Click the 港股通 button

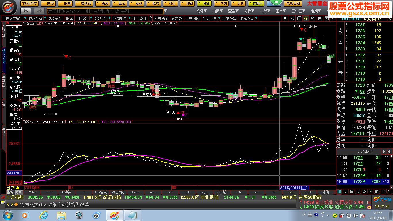tap(83, 3)
